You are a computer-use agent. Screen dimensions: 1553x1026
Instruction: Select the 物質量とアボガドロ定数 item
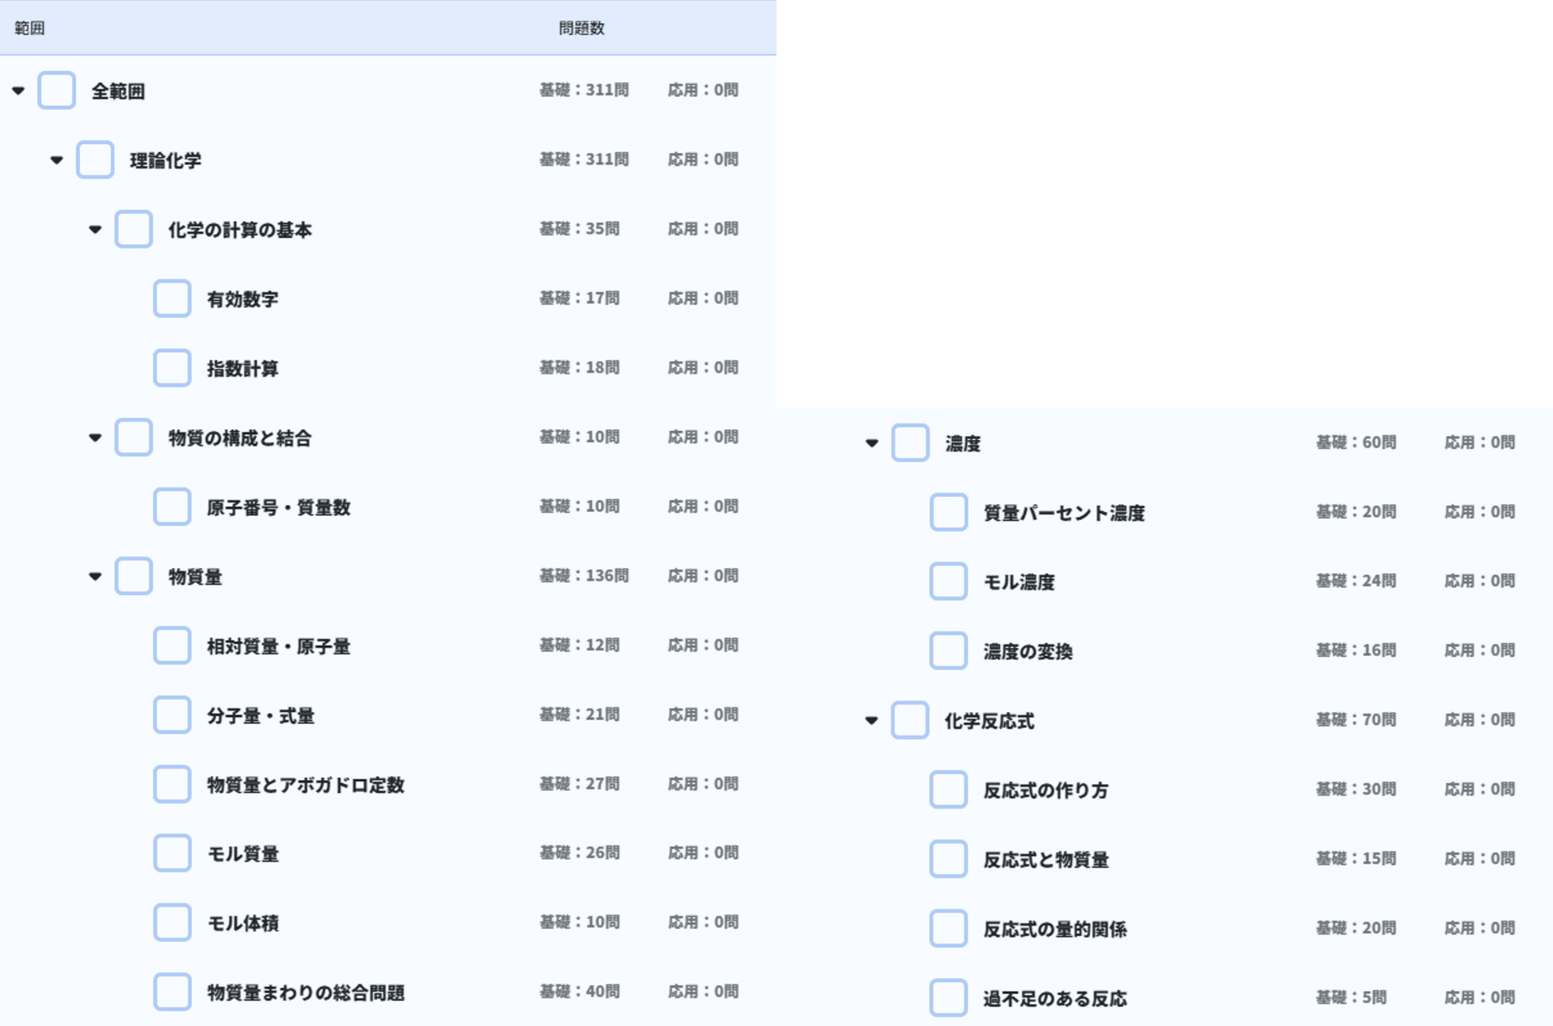[x=305, y=785]
